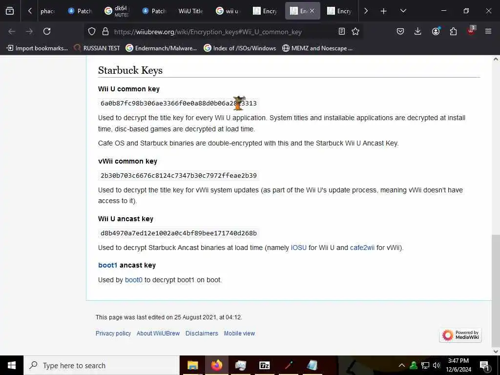Toggle reader view icon
Image resolution: width=500 pixels, height=375 pixels.
[342, 31]
